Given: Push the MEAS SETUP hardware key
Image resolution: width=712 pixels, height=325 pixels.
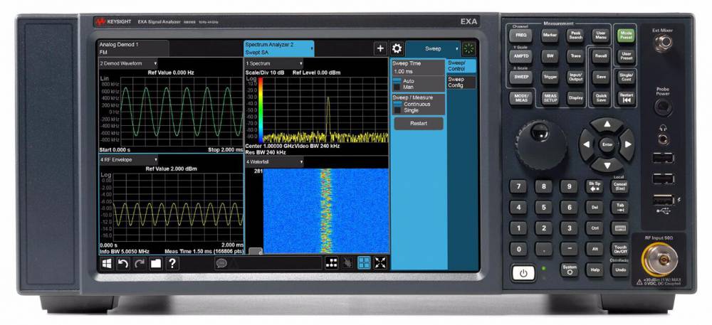Looking at the screenshot, I should coord(550,98).
